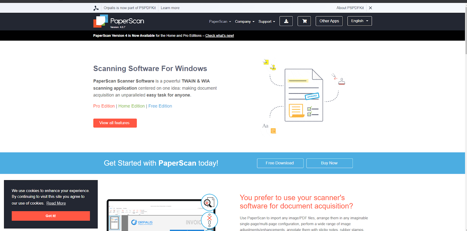Click the 'Scanning Software For Windows' heading
Image resolution: width=467 pixels, height=231 pixels.
pyautogui.click(x=150, y=69)
